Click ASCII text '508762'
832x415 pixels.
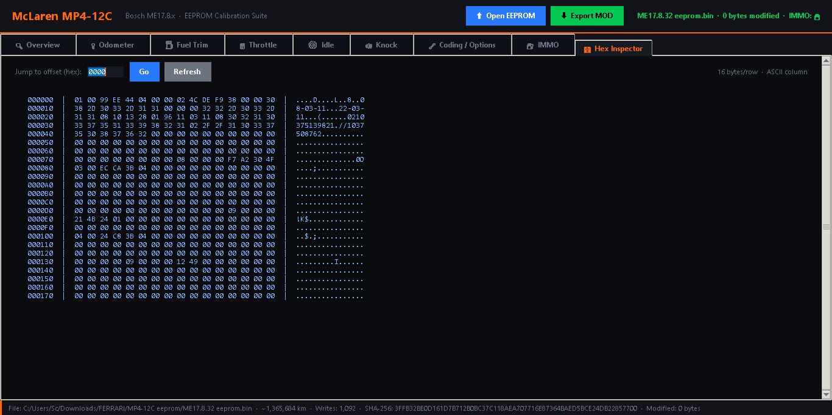(309, 134)
